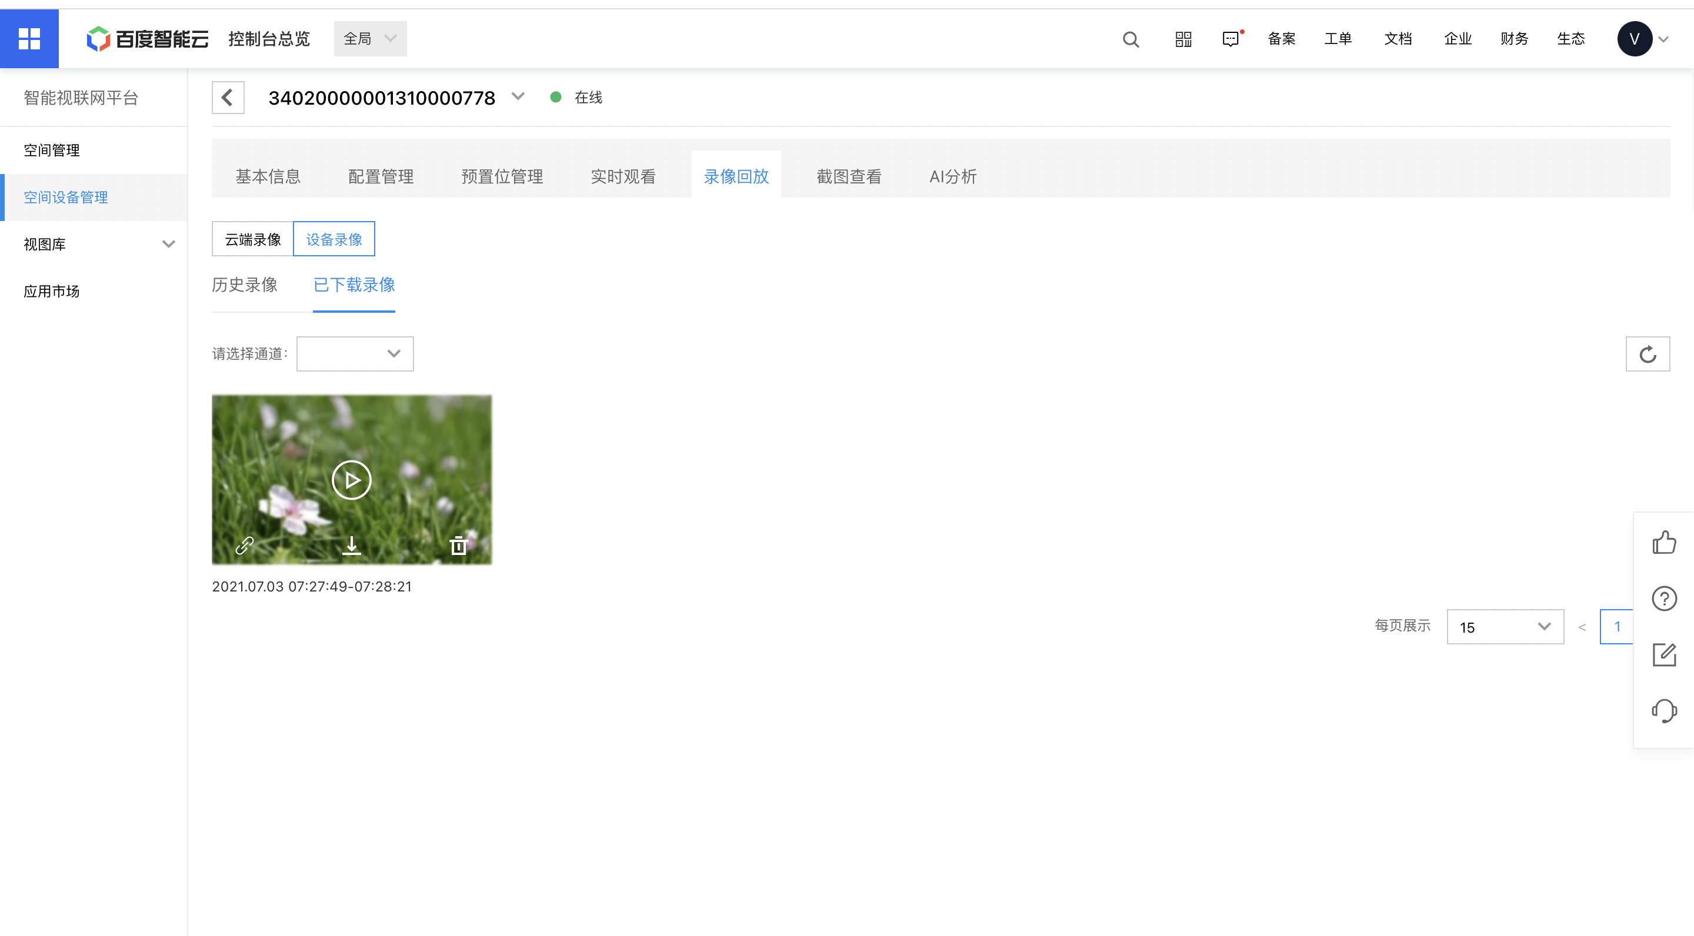Refresh the downloaded recordings list
The width and height of the screenshot is (1694, 936).
click(1648, 355)
